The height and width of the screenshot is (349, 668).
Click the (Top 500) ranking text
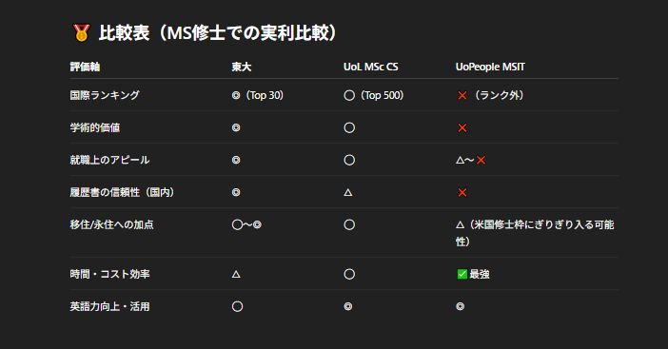point(382,95)
